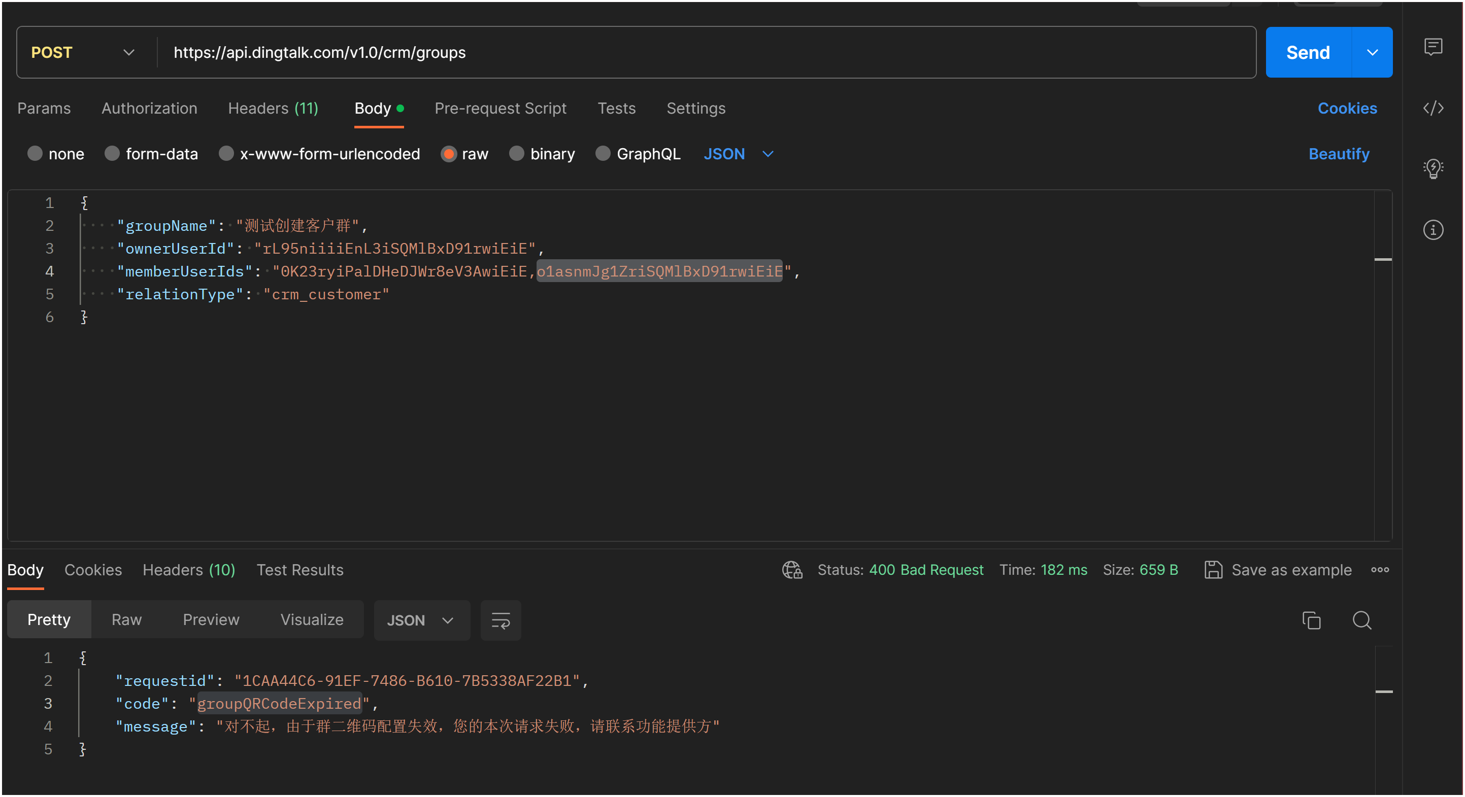Click the response editor minimap scrollbar
Viewport: 1465px width, 797px height.
click(1383, 720)
